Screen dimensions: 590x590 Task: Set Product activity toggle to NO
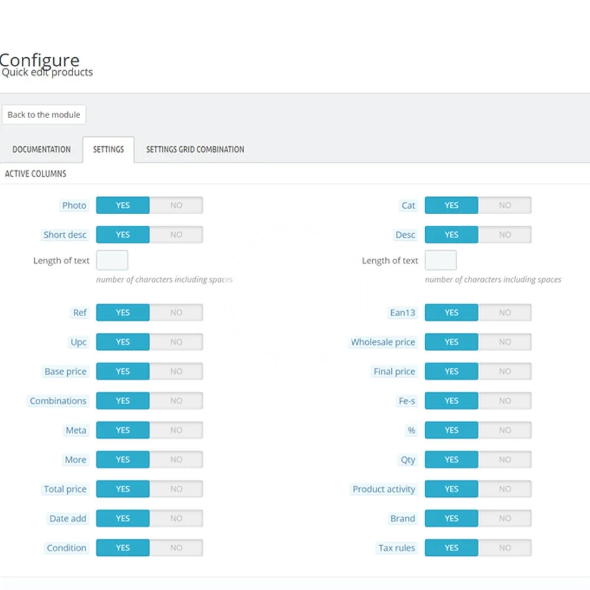(x=504, y=489)
